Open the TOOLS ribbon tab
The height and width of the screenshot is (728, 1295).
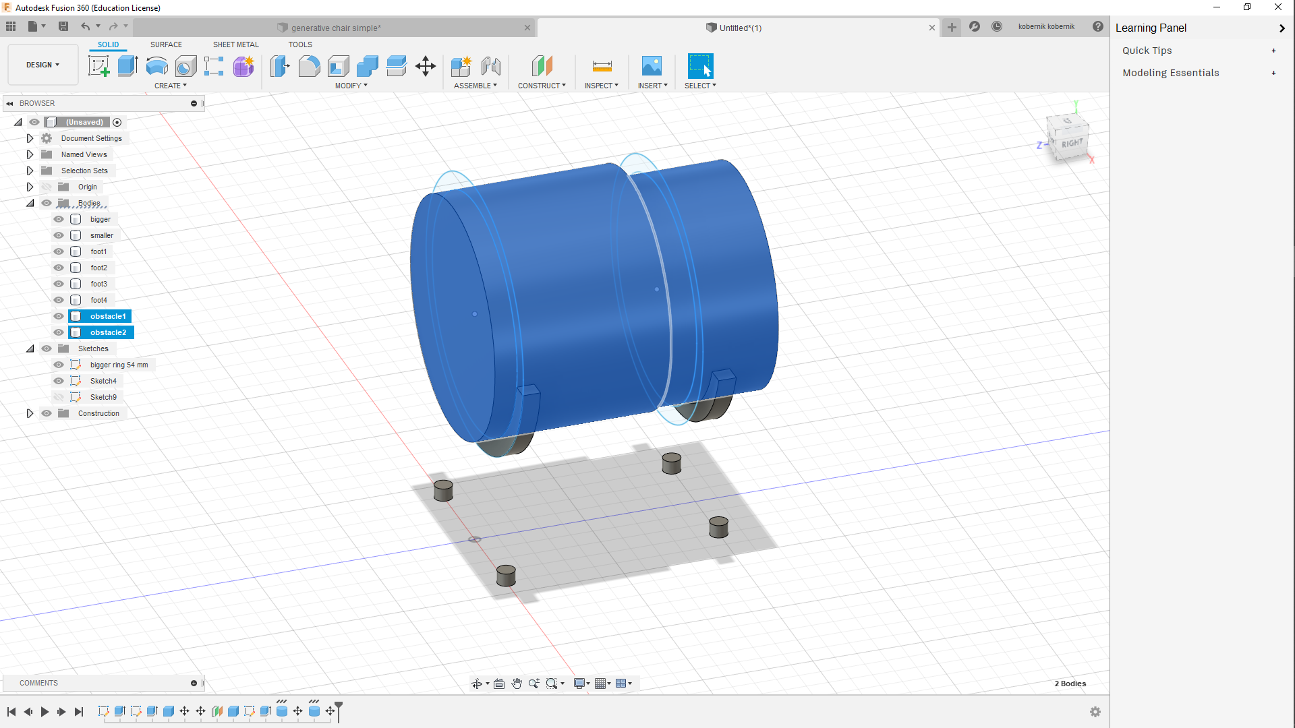pyautogui.click(x=299, y=44)
